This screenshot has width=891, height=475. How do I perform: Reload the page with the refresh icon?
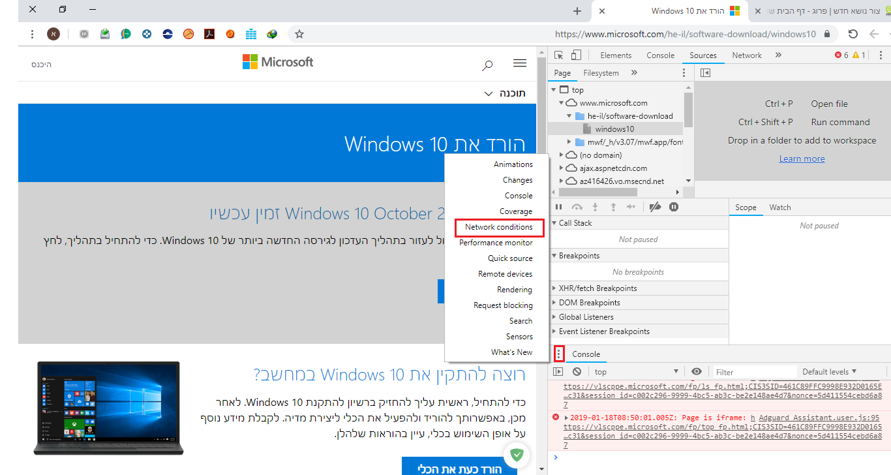(x=853, y=34)
